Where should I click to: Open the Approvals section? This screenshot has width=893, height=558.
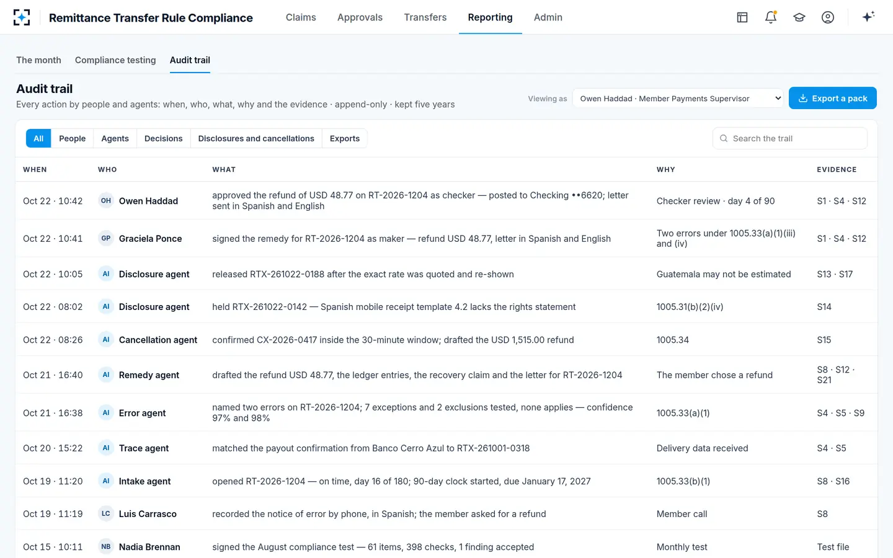(x=360, y=17)
